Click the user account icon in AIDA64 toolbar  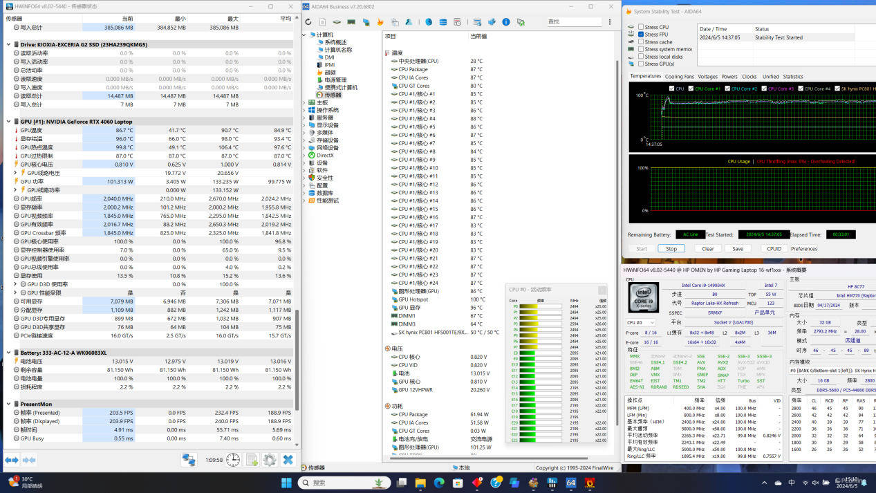[x=409, y=22]
